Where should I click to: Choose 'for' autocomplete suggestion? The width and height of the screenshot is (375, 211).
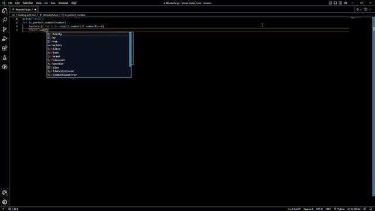tap(88, 38)
